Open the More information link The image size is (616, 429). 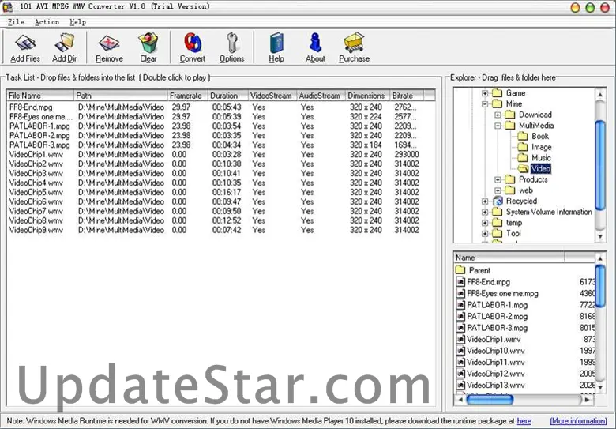pyautogui.click(x=578, y=421)
